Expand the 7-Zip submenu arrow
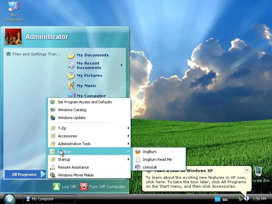The height and width of the screenshot is (204, 272). (x=129, y=128)
